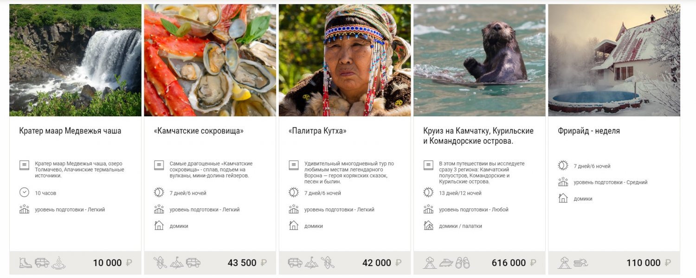Click the 110 000 ₽ price on the Фрирайд card

click(x=643, y=263)
